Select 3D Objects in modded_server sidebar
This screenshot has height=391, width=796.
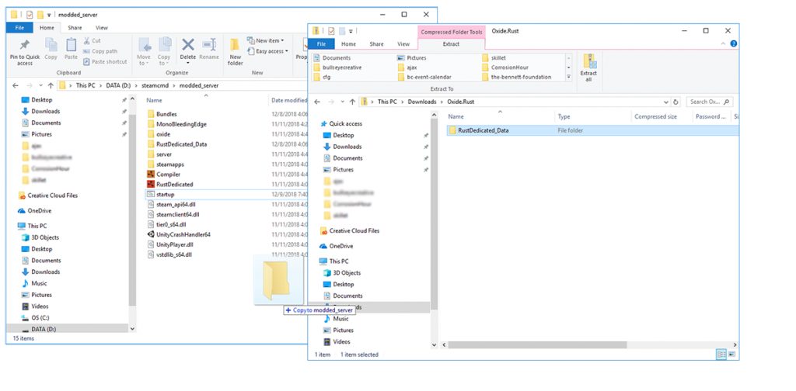coord(40,237)
